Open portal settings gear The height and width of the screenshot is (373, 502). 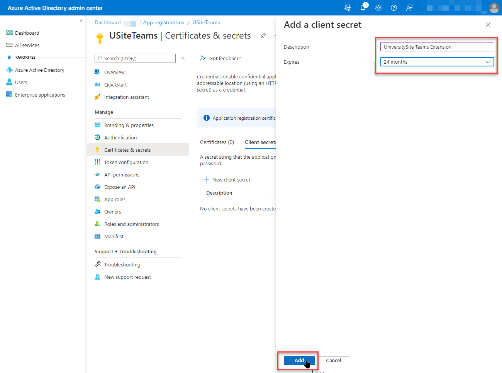coord(378,8)
